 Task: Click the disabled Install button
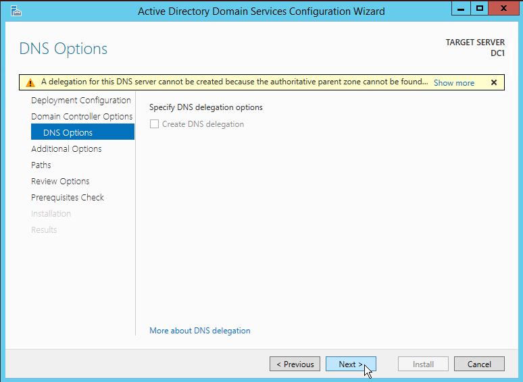tap(423, 364)
